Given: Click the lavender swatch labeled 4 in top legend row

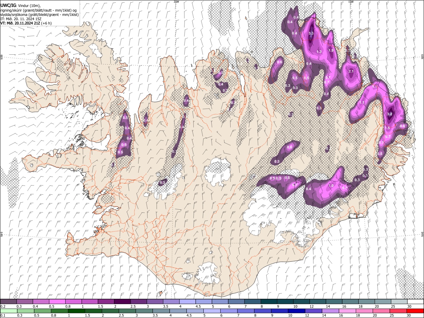Looking at the screenshot, I should tap(187, 302).
